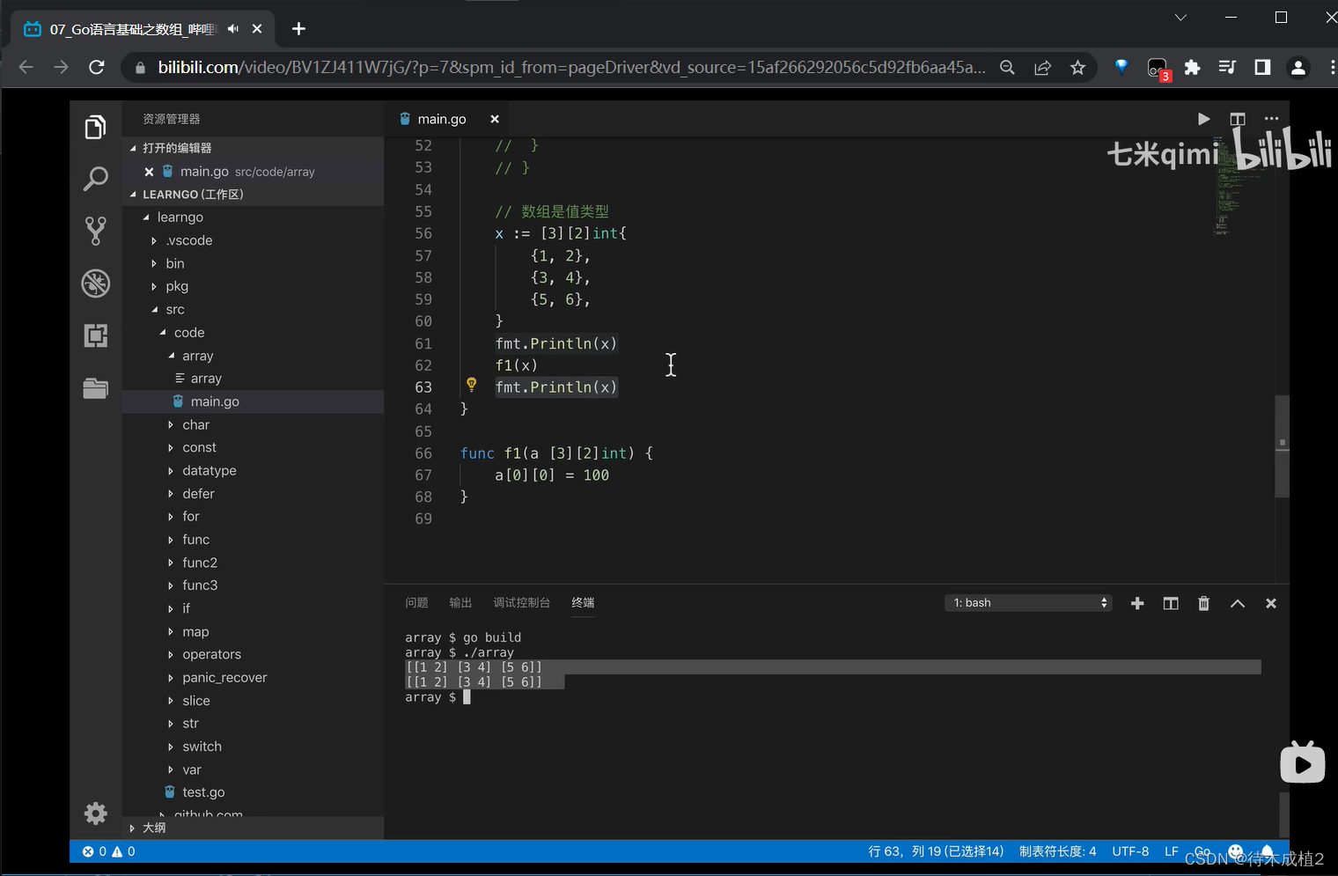Image resolution: width=1338 pixels, height=876 pixels.
Task: Close the terminal panel
Action: point(1270,603)
